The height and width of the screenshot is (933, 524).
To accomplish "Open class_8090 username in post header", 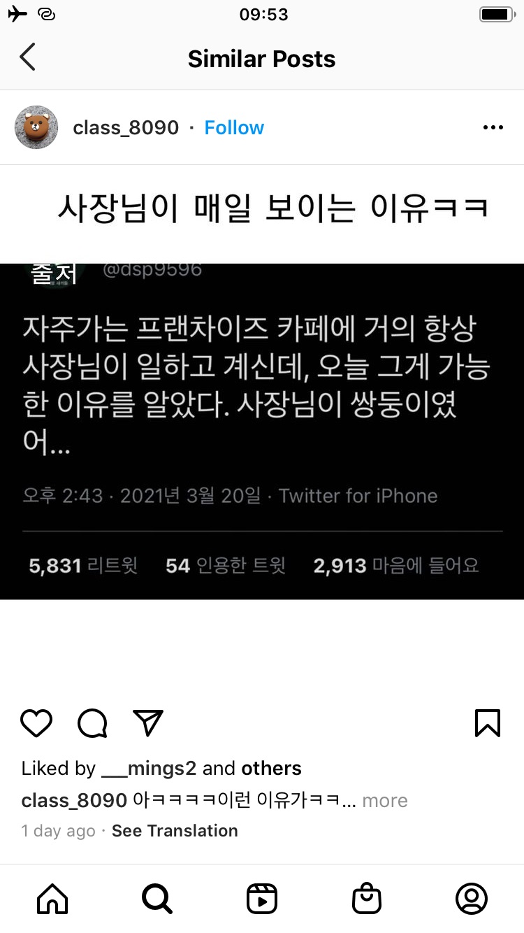I will [126, 127].
